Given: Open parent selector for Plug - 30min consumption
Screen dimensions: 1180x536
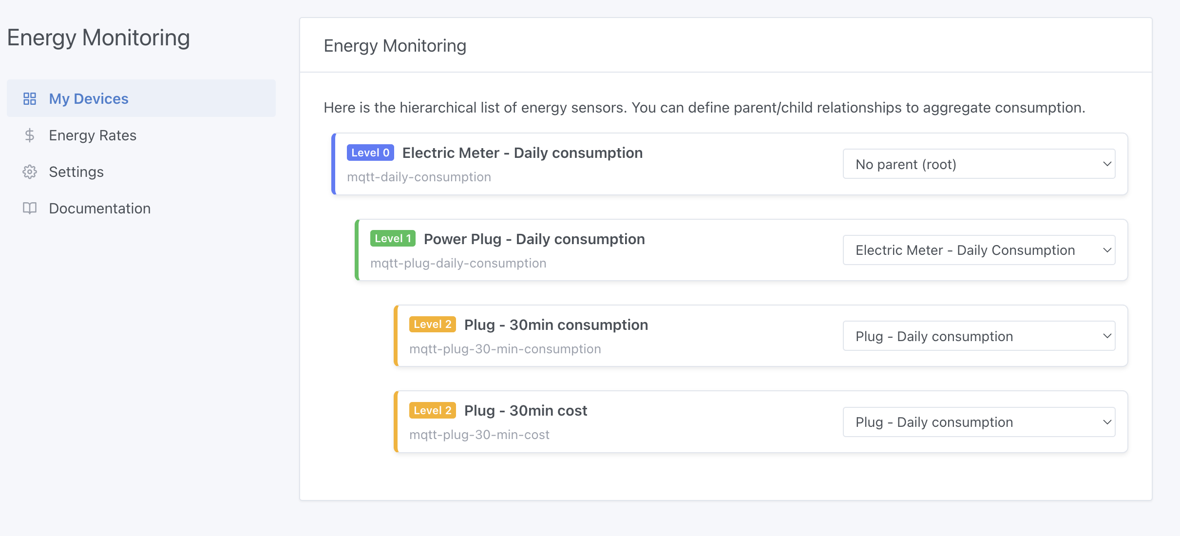Looking at the screenshot, I should (x=979, y=336).
